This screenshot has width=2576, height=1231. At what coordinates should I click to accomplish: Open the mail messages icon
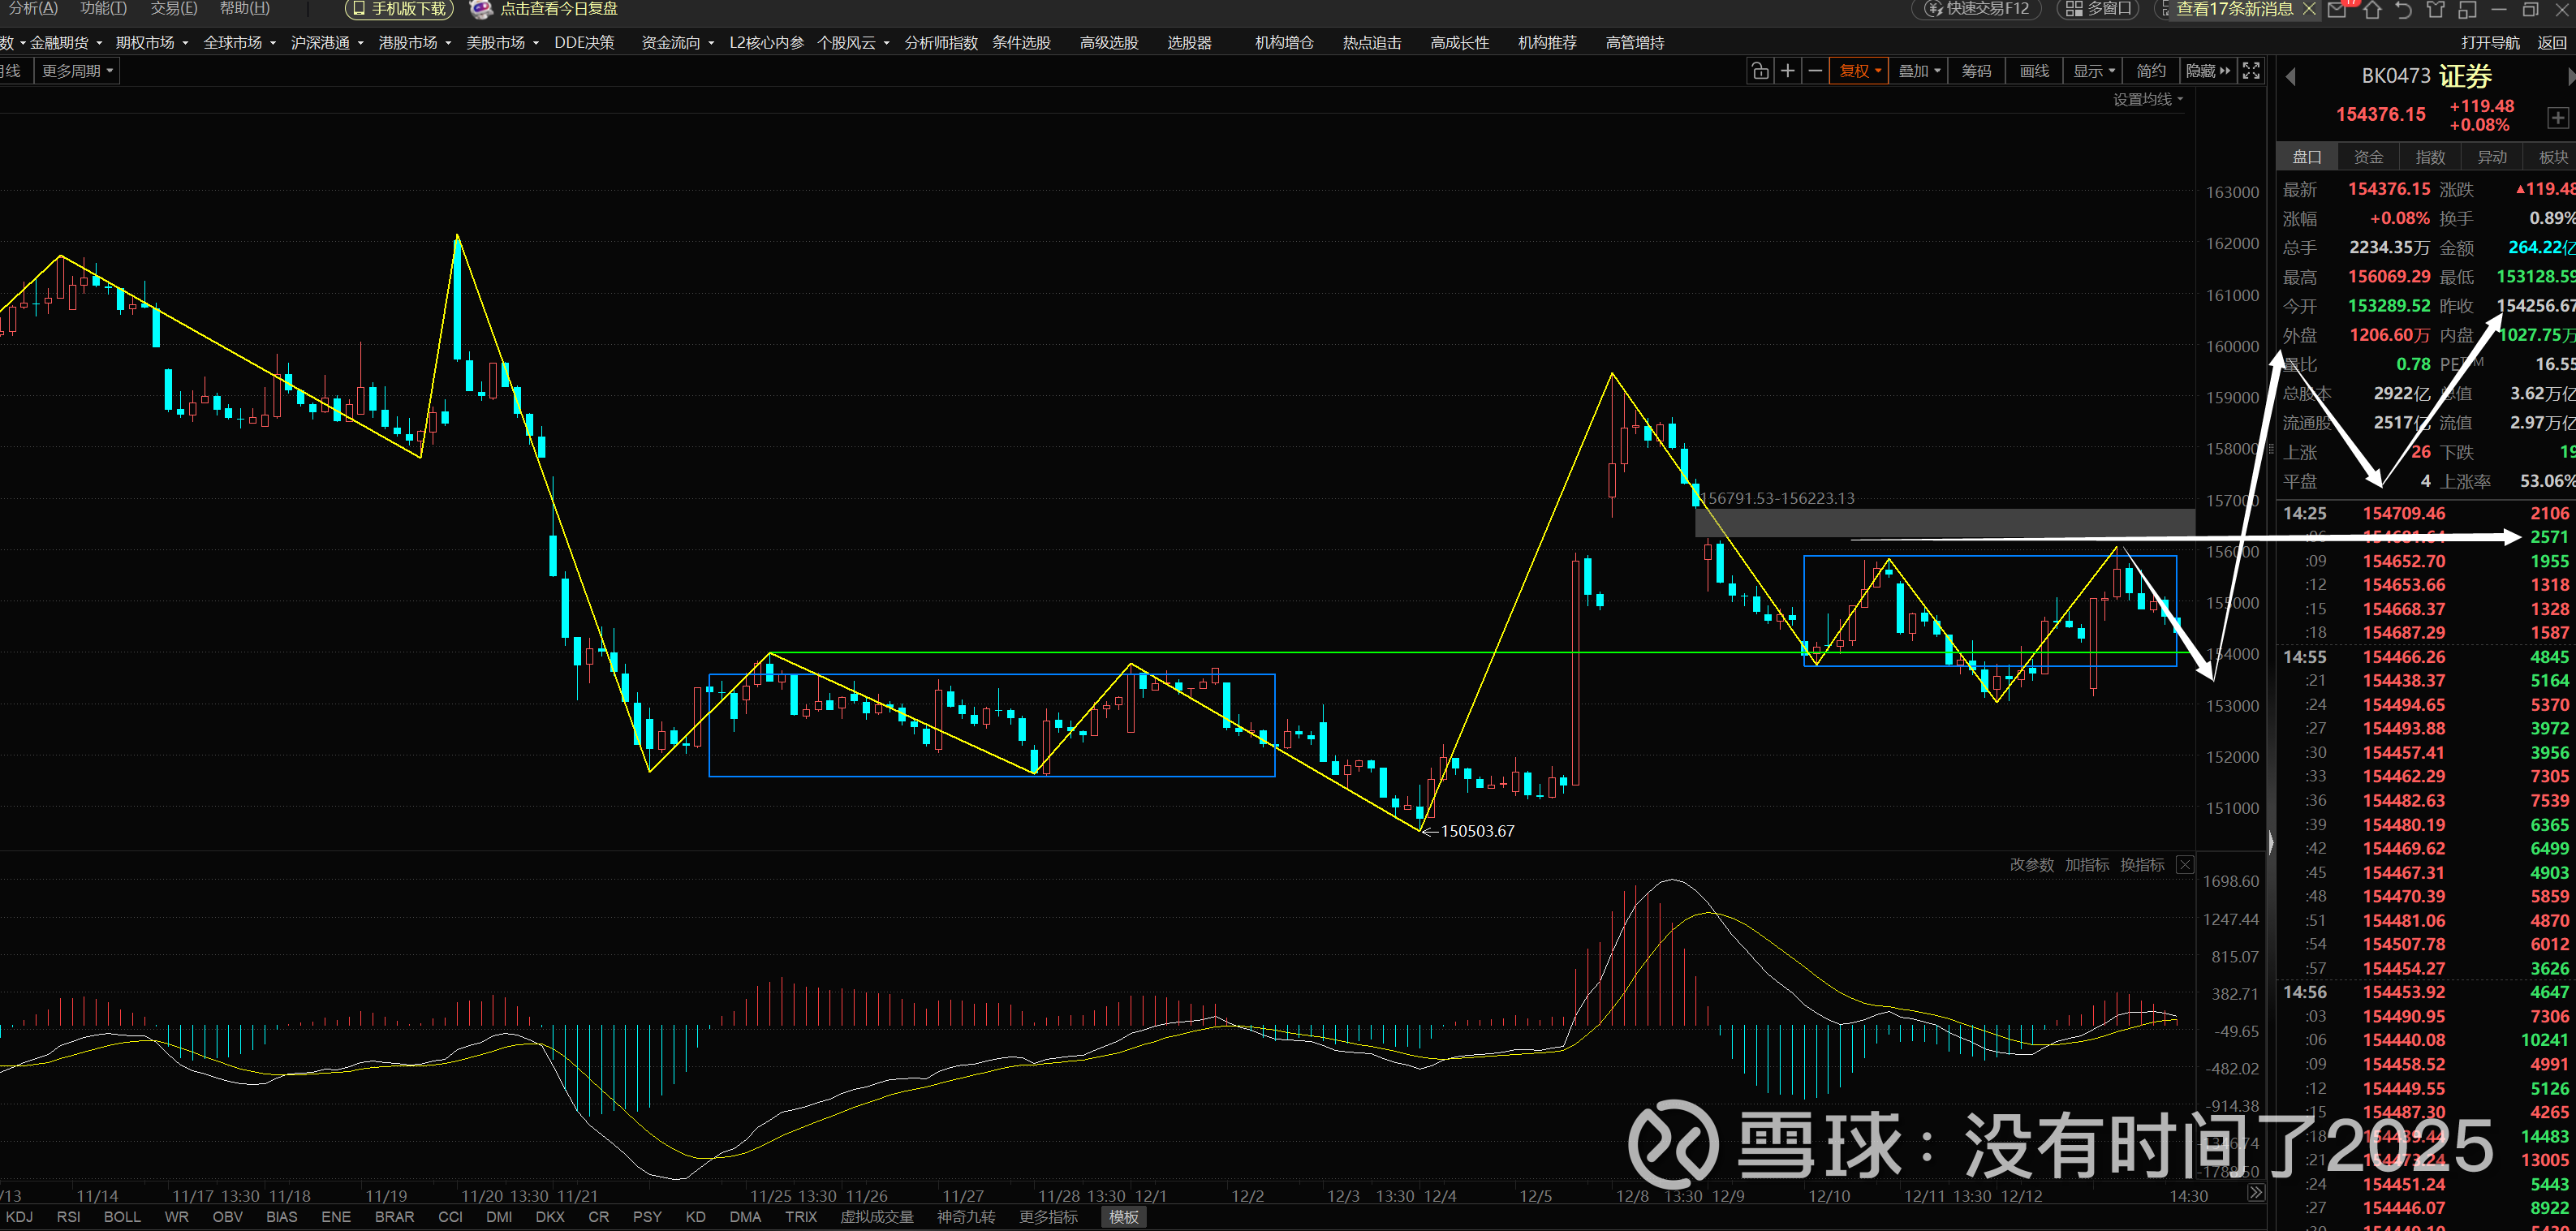2337,9
